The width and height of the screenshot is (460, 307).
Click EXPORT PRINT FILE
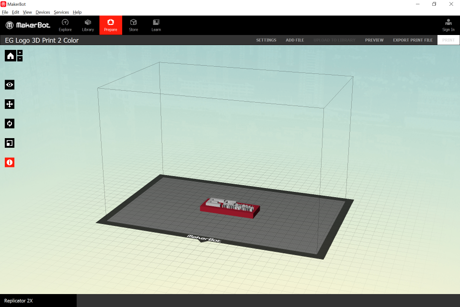pos(413,40)
